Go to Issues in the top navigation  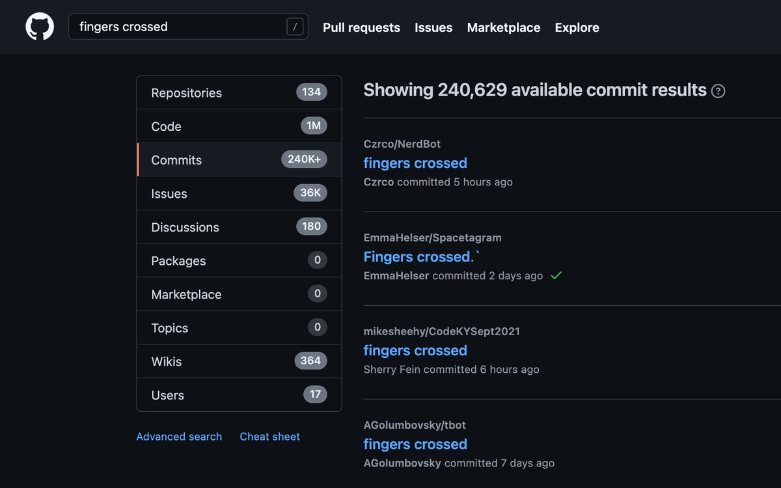[433, 27]
